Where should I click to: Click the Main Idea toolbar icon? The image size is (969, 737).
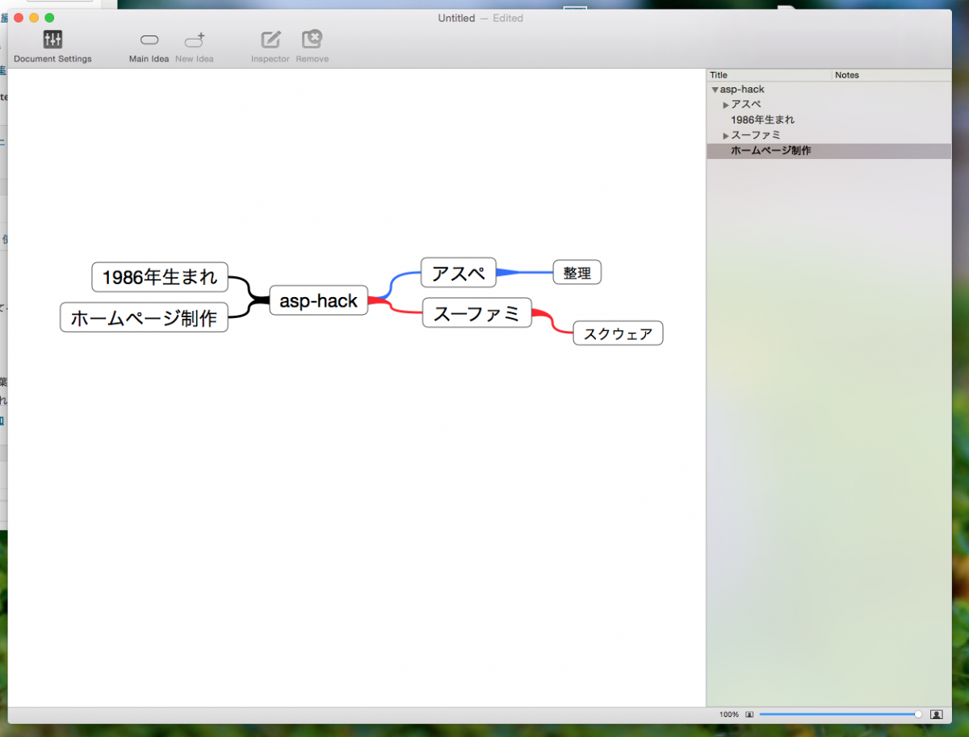point(149,40)
